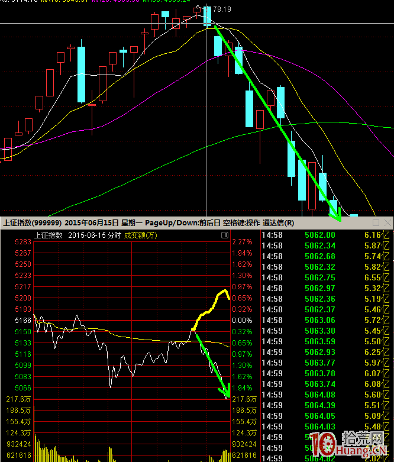
Task: Select the tick row with price 5062.37
Action: point(325,309)
